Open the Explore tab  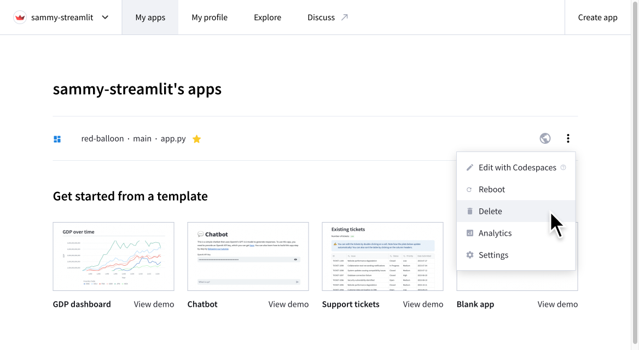tap(268, 17)
